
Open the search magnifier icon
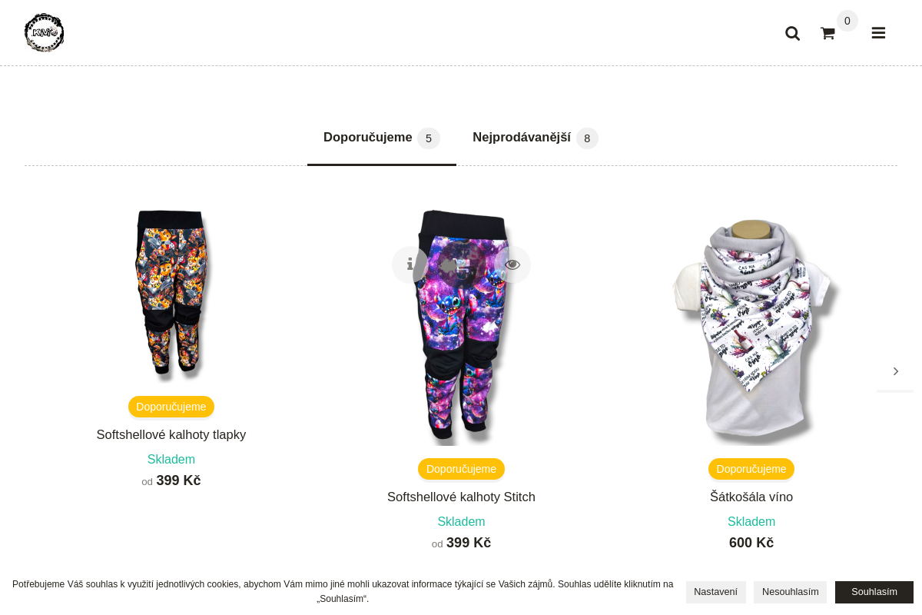pos(792,33)
